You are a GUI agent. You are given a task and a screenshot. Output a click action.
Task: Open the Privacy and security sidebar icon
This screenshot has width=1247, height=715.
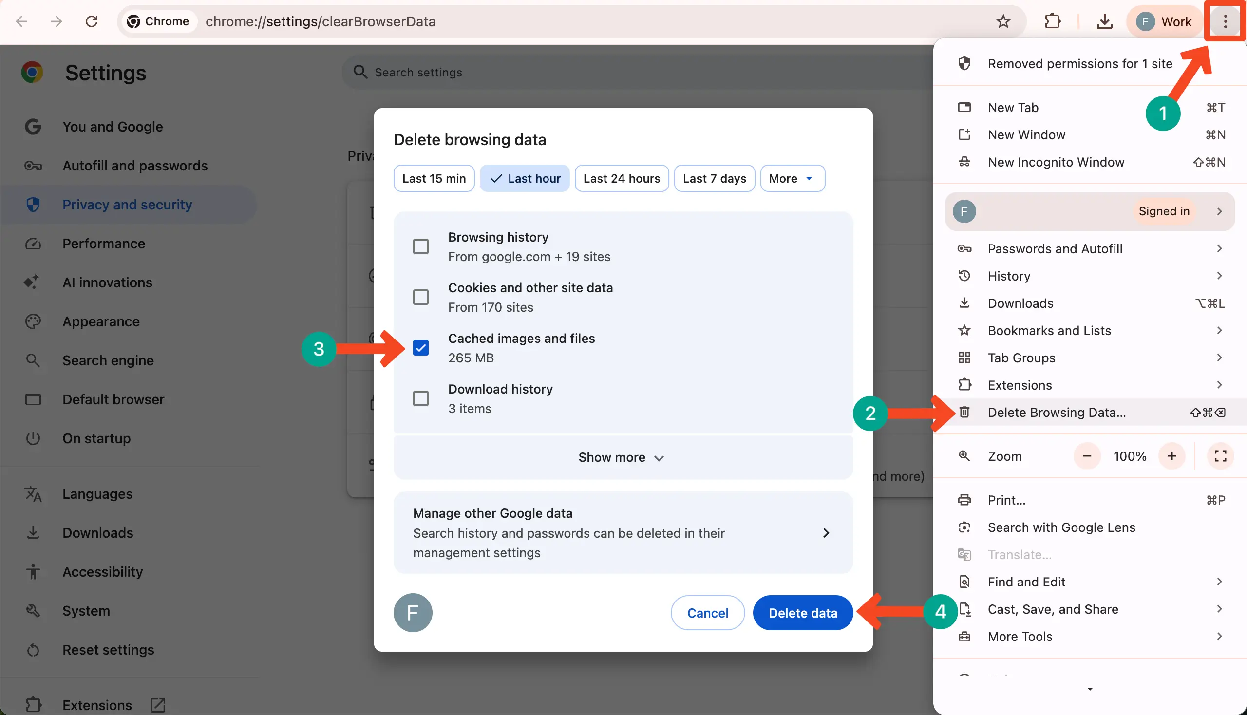(33, 204)
